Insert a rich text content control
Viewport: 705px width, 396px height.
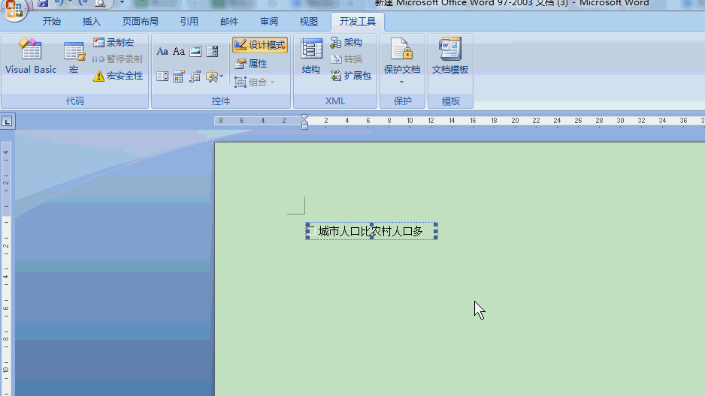[x=162, y=52]
